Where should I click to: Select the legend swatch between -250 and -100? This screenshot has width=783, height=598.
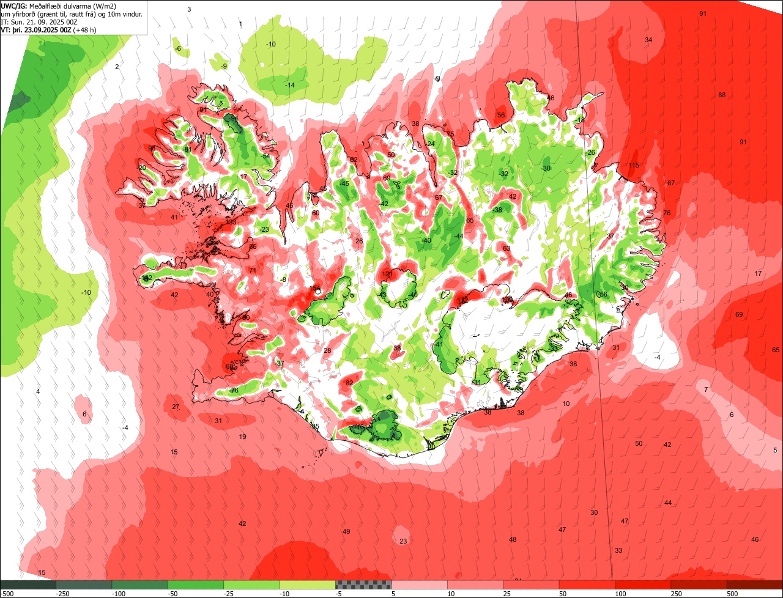(84, 585)
